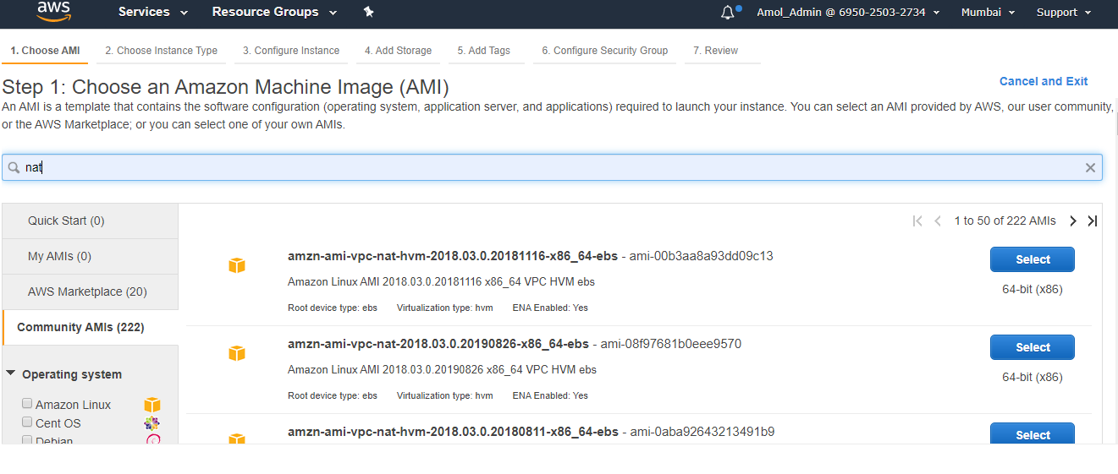This screenshot has width=1118, height=474.
Task: Switch to the AWS Marketplace tab
Action: coord(87,291)
